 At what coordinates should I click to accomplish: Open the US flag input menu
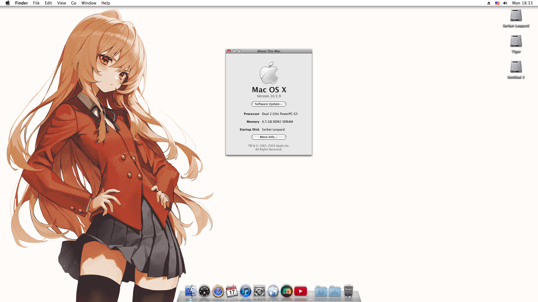click(497, 3)
